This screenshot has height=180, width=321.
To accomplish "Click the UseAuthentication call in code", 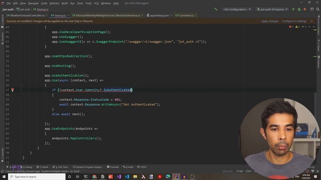I will [x=67, y=75].
